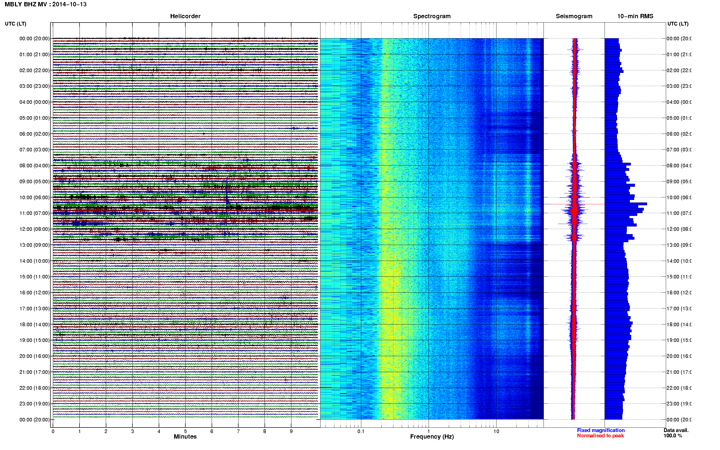Click the '9' minutes tick label
Viewport: 720px width, 450px height.
coord(291,431)
